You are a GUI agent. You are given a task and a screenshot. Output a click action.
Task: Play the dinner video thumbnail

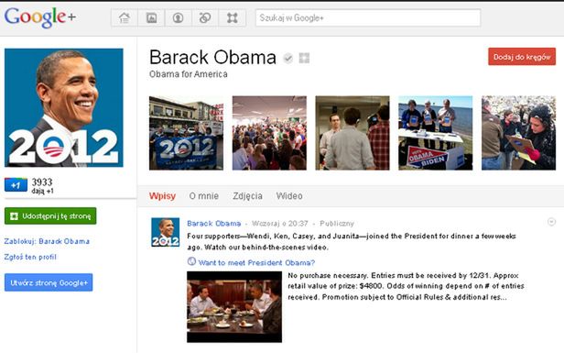tap(234, 307)
